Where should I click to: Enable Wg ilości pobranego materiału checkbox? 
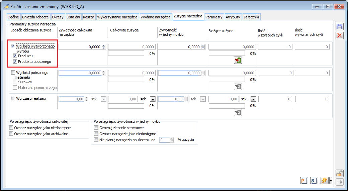(13, 72)
